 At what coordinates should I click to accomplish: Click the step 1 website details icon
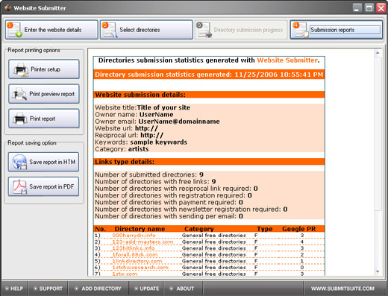pos(14,30)
